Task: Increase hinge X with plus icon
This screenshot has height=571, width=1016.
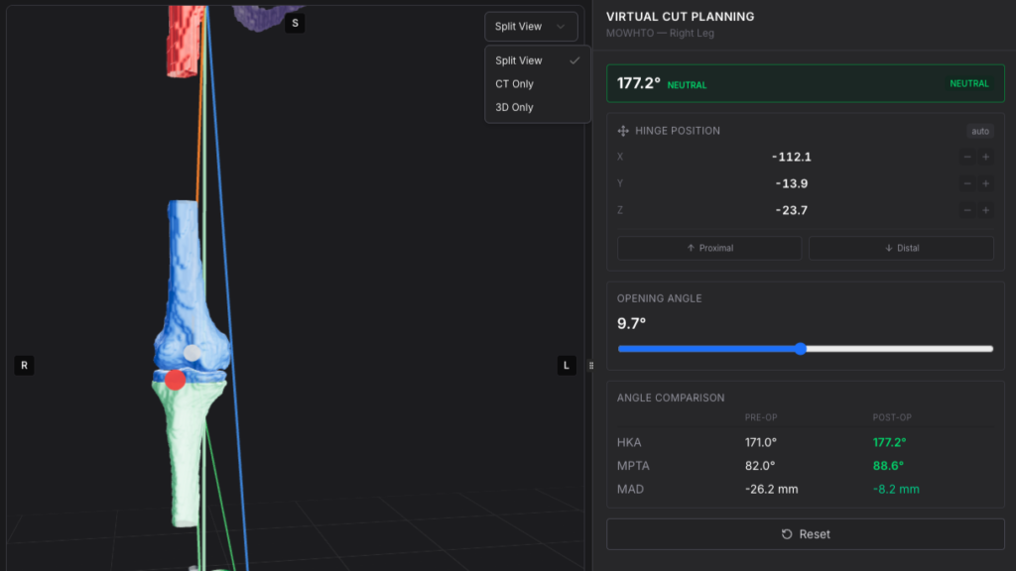Action: point(985,157)
